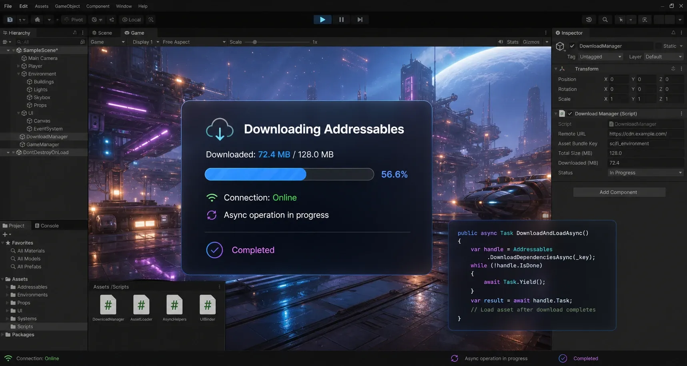Open the Gizmos dropdown arrow
Image resolution: width=687 pixels, height=366 pixels.
pyautogui.click(x=547, y=42)
